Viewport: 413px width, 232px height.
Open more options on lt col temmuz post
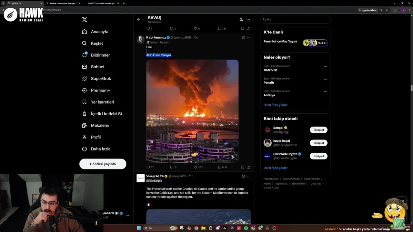coord(249,37)
